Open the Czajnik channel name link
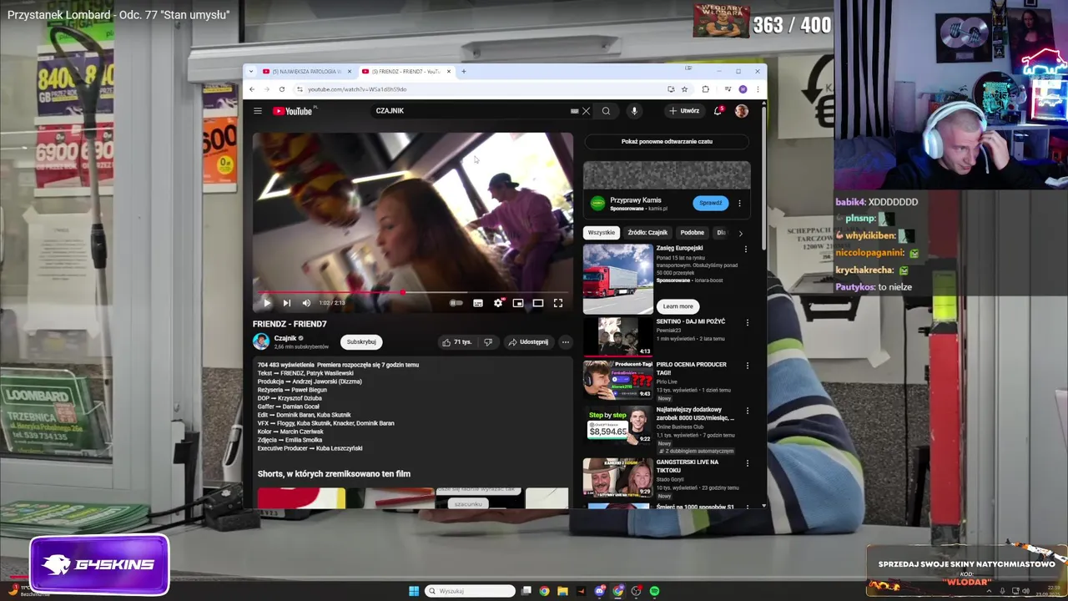 point(285,338)
